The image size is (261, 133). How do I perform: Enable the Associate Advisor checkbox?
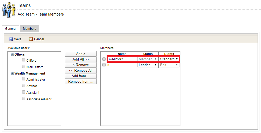[x=24, y=99]
